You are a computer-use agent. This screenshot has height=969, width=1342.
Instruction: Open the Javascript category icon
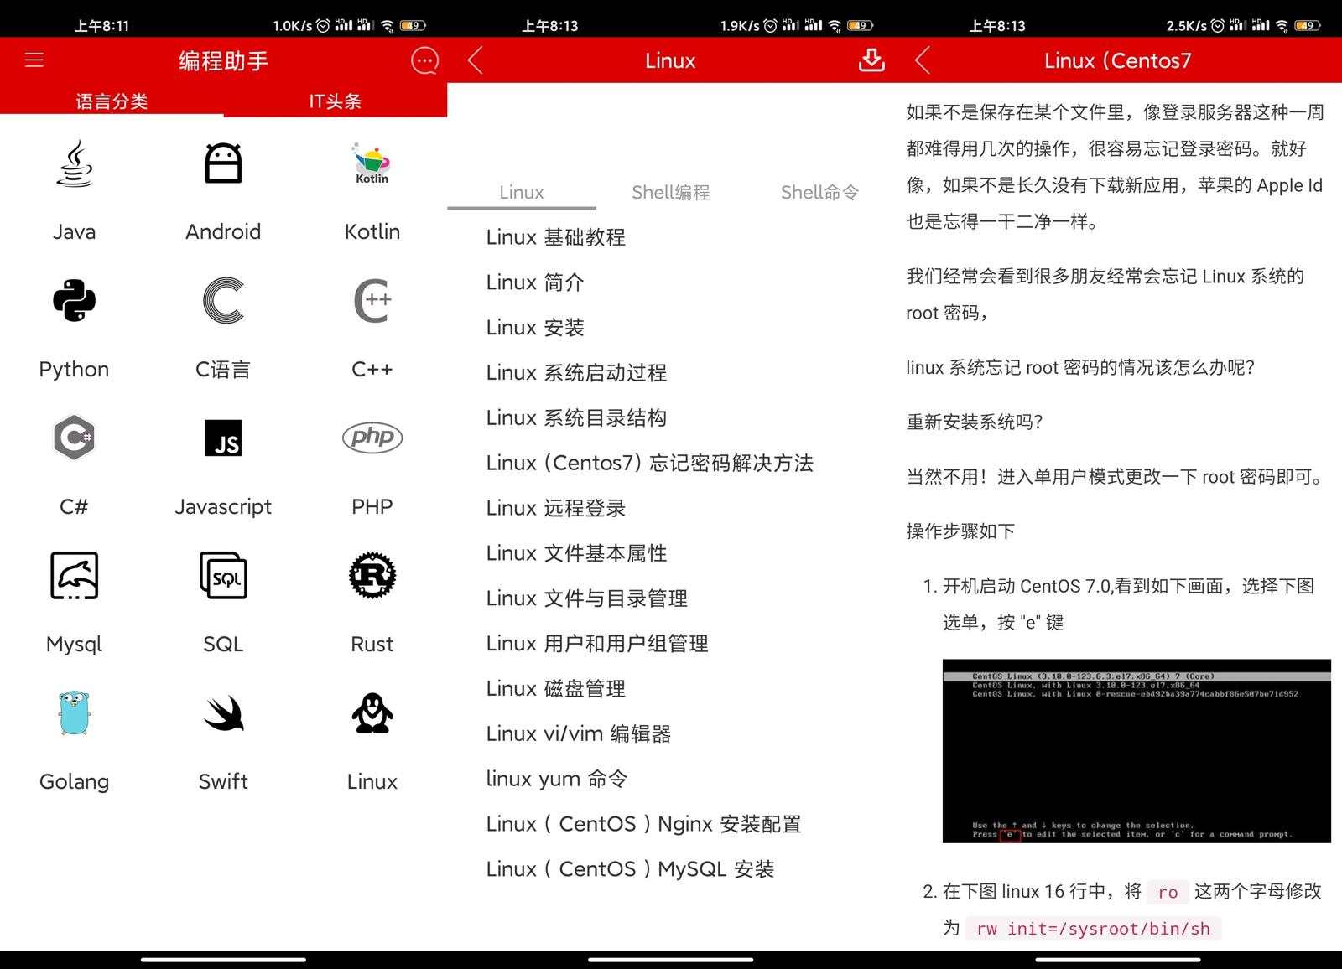point(223,438)
